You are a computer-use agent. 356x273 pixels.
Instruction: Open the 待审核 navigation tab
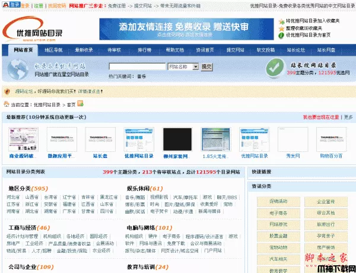[x=114, y=50]
